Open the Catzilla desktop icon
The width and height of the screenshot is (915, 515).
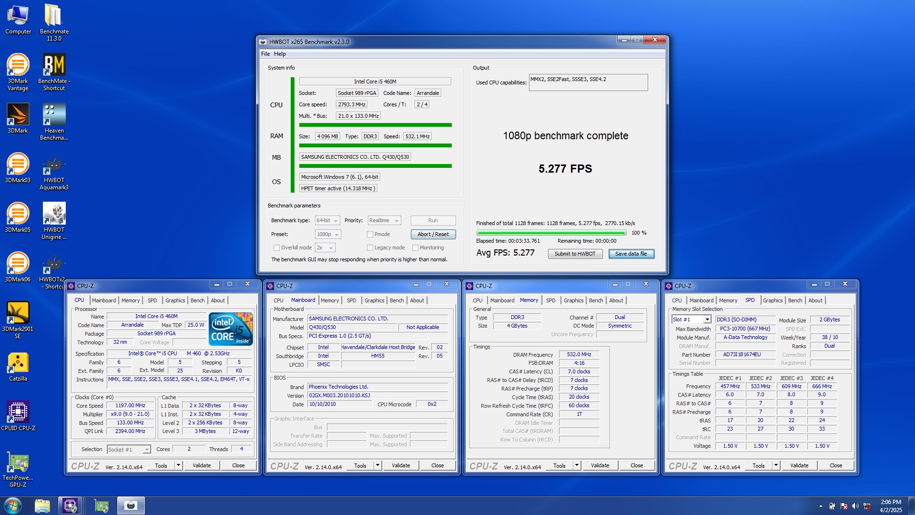click(x=18, y=366)
